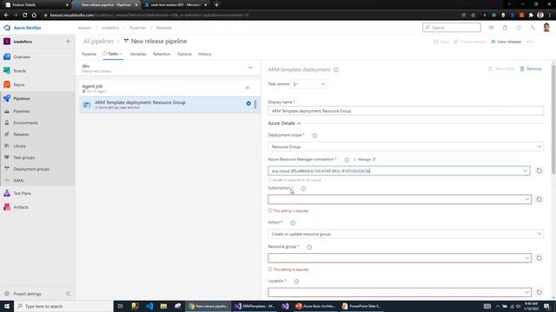
Task: Open the more actions ellipsis menu
Action: (x=529, y=42)
